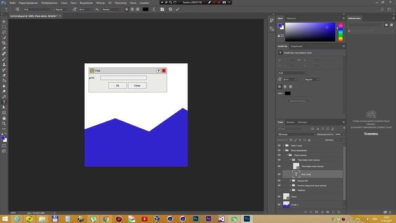The height and width of the screenshot is (223, 396).
Task: Hide the Окно layer
Action: click(x=279, y=196)
